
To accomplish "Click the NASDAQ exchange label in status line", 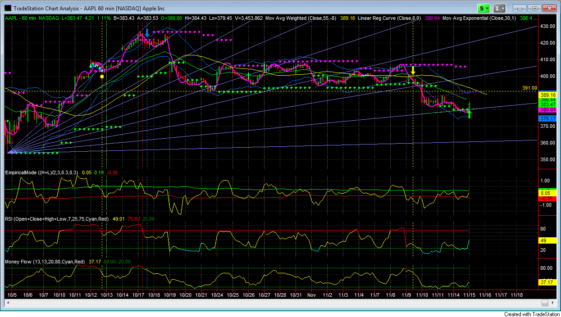I will click(50, 18).
